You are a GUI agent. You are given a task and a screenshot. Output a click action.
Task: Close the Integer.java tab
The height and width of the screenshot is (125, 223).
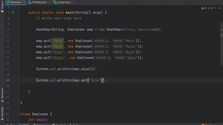[73, 2]
